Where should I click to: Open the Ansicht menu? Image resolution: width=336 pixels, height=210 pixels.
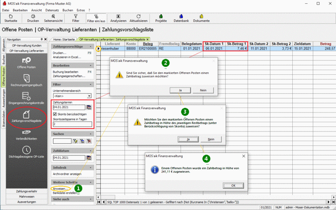37,10
